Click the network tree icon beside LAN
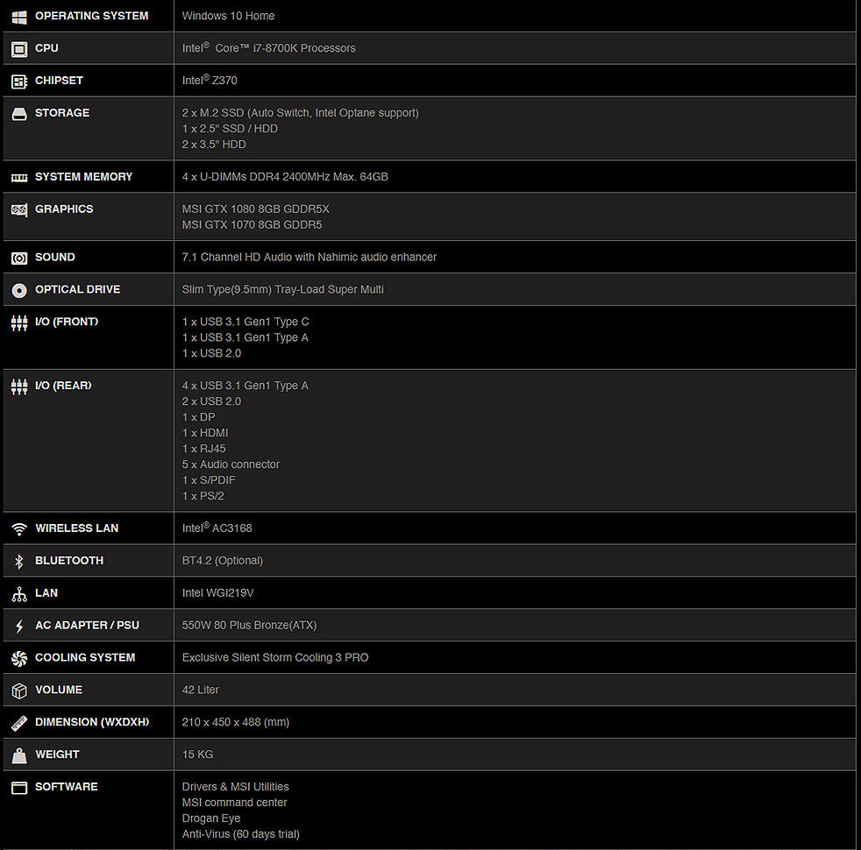The width and height of the screenshot is (861, 850). point(19,594)
